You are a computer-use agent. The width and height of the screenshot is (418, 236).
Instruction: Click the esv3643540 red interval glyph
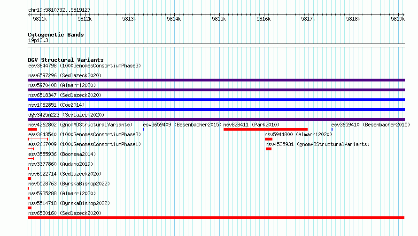38,139
